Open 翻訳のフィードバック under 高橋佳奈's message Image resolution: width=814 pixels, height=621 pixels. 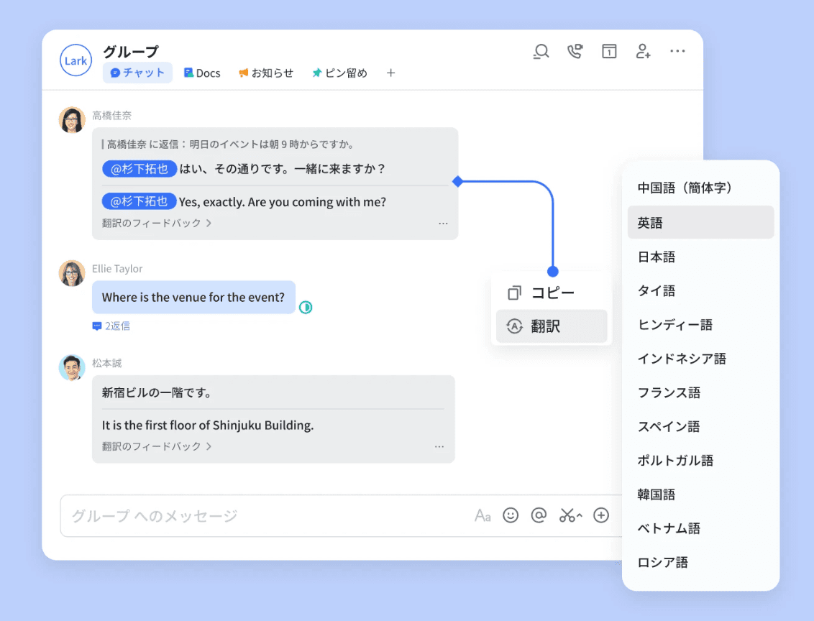pos(156,223)
